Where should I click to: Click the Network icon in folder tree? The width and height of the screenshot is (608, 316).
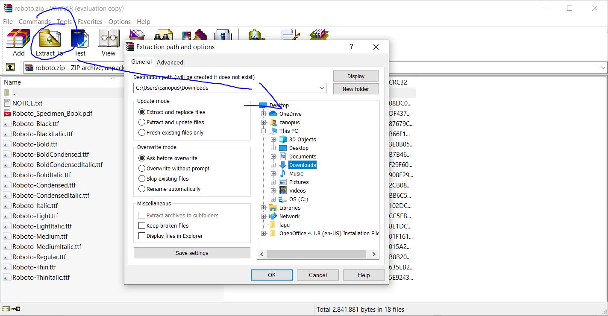tap(273, 217)
